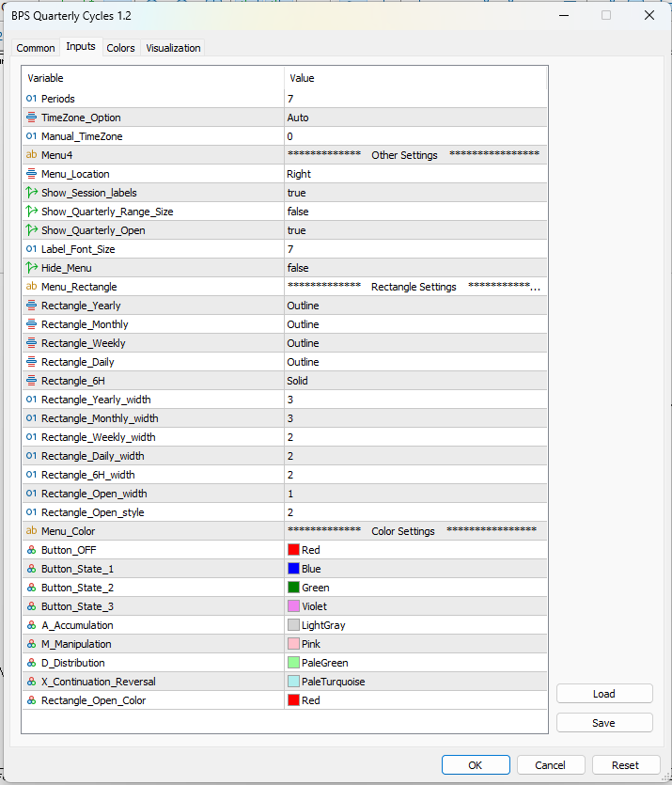This screenshot has height=785, width=672.
Task: Click the enum icon beside Rectangle_Yearly
Action: coord(31,306)
